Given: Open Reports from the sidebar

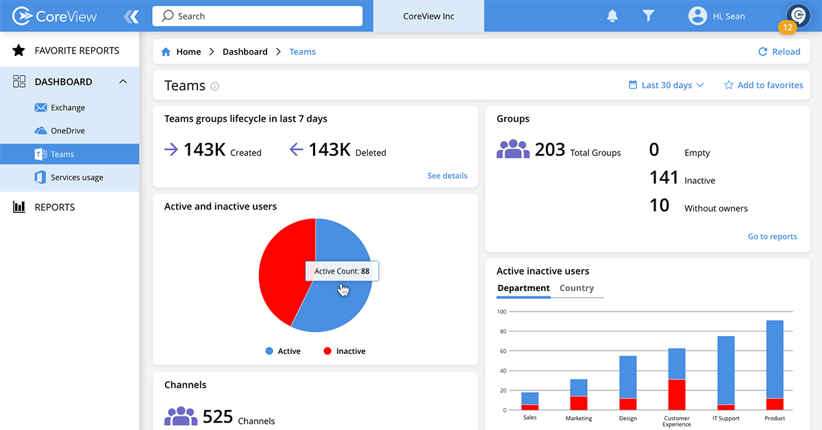Looking at the screenshot, I should tap(55, 207).
